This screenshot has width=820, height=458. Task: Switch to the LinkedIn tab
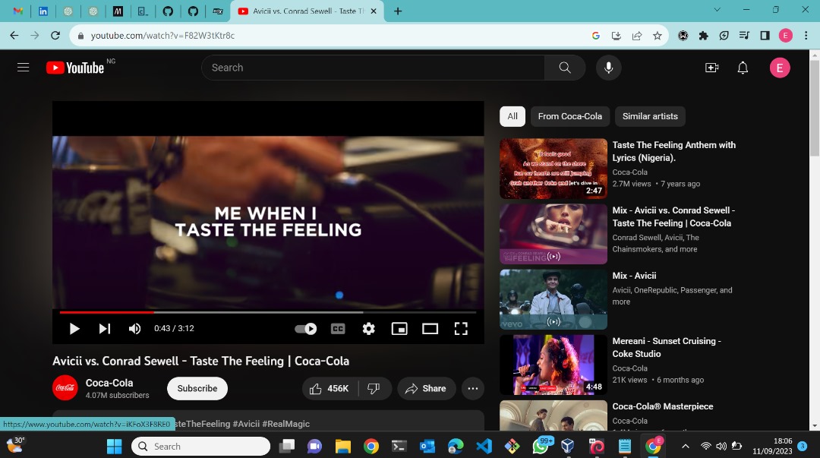(43, 11)
